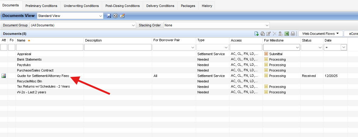
Task: Click the Type column header
Action: pyautogui.click(x=212, y=40)
